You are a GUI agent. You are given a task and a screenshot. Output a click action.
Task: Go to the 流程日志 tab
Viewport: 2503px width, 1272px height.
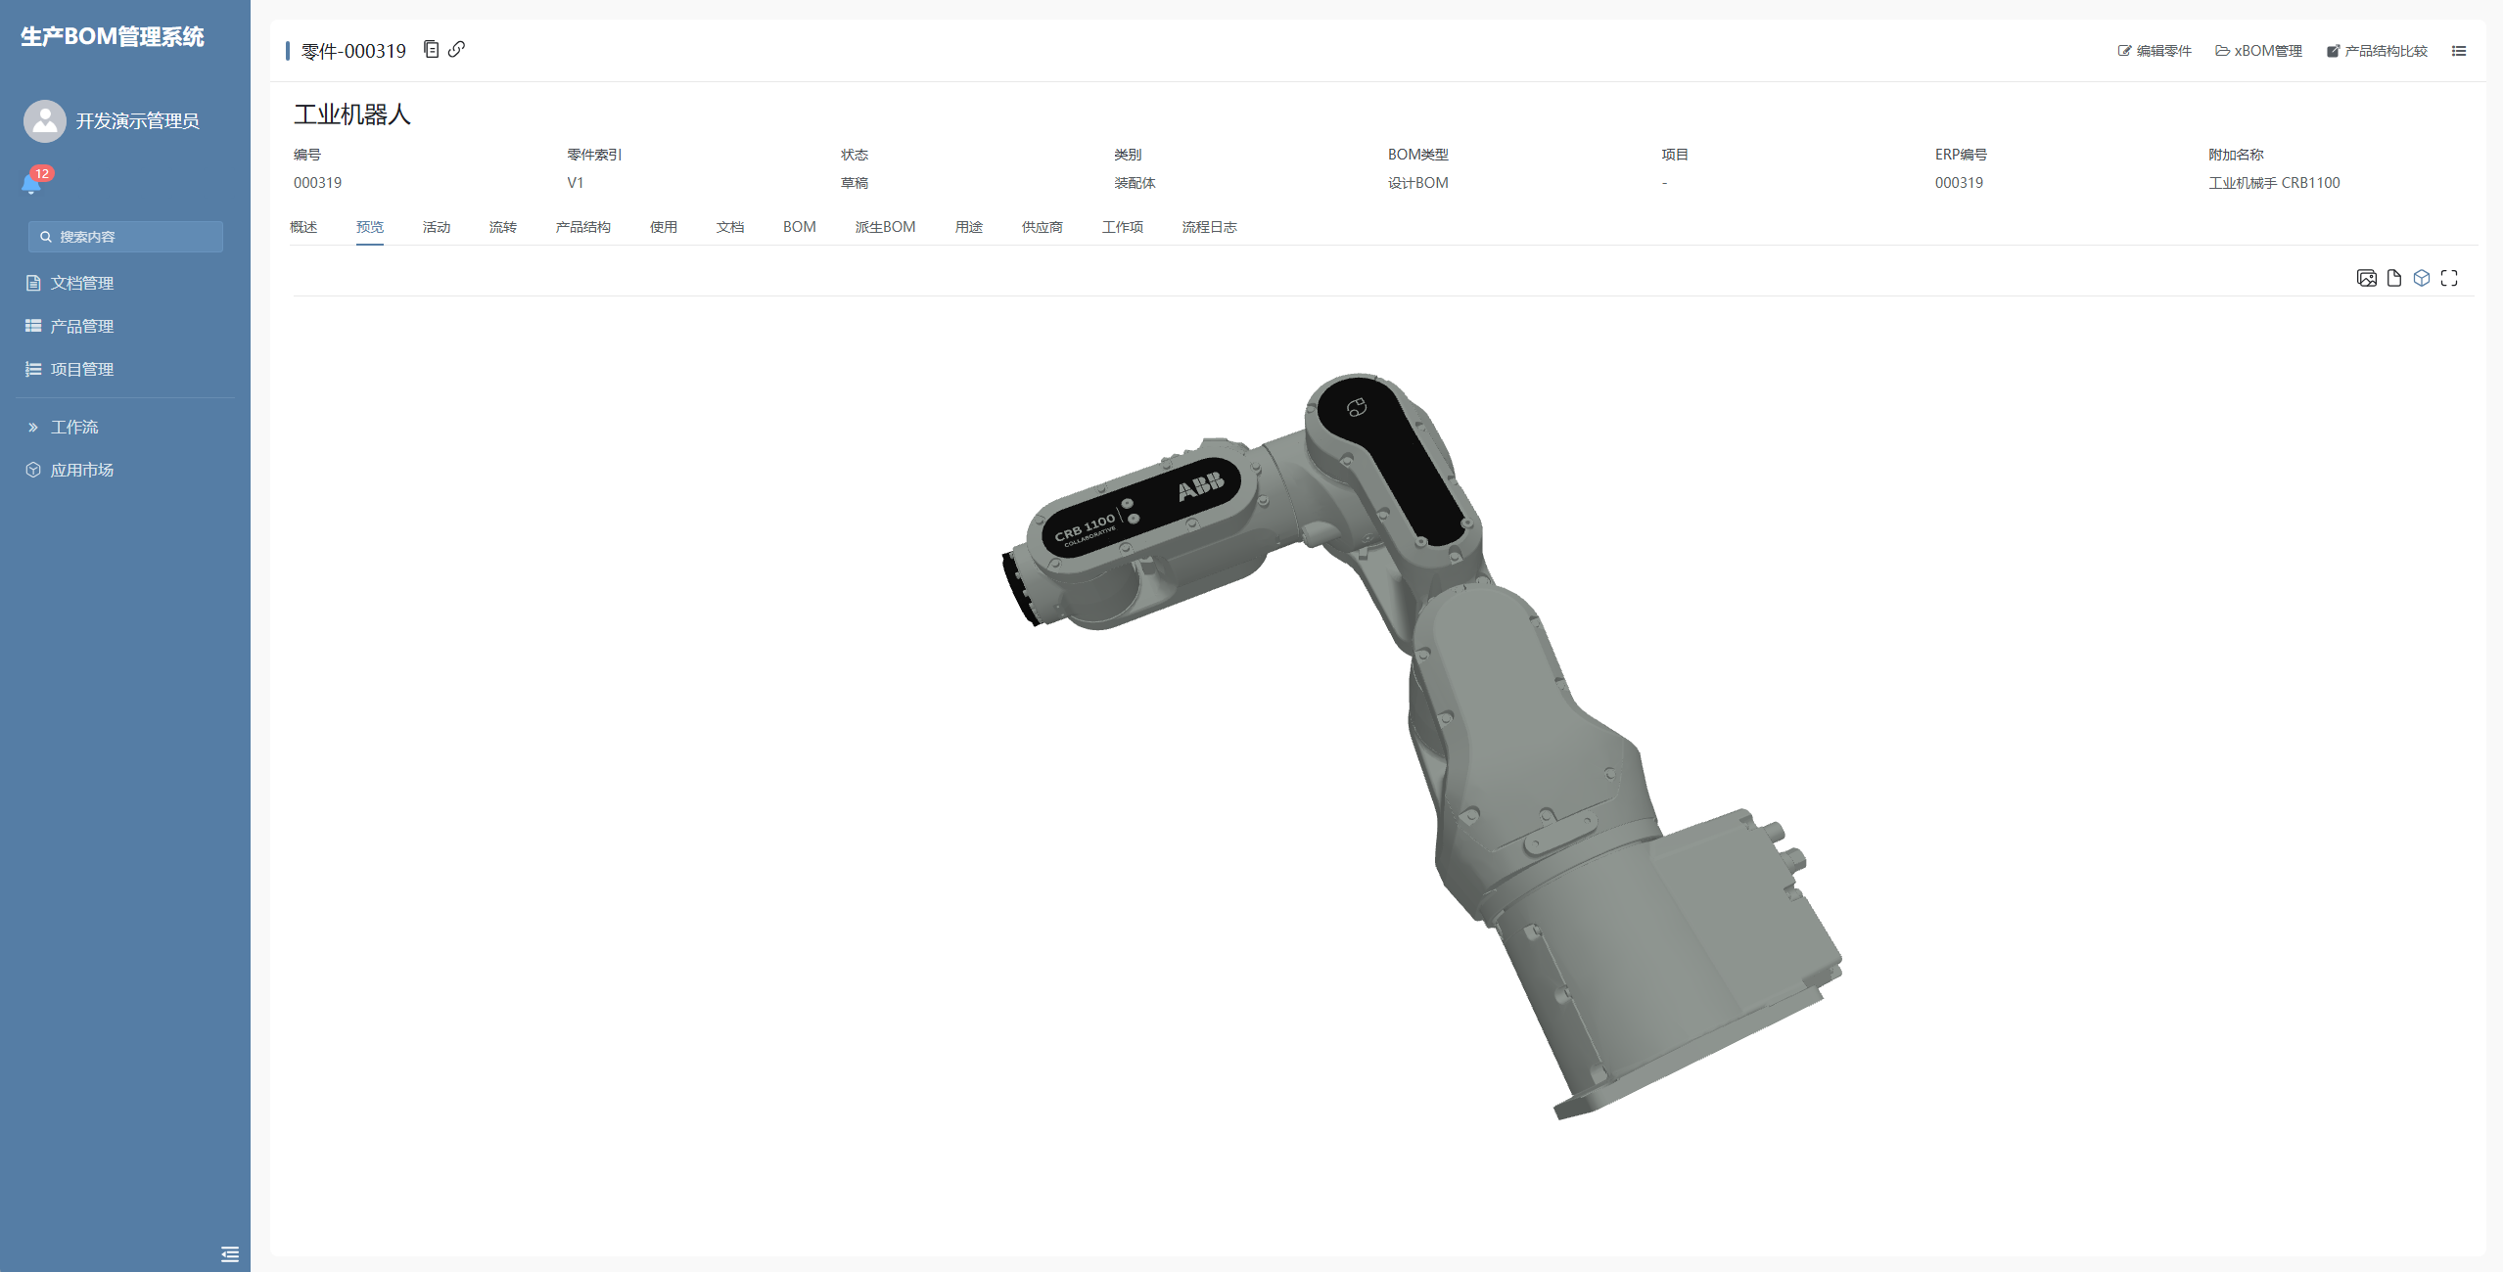coord(1209,227)
